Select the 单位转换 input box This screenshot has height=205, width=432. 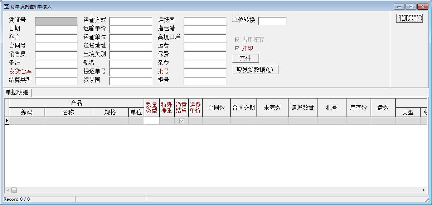pos(272,21)
